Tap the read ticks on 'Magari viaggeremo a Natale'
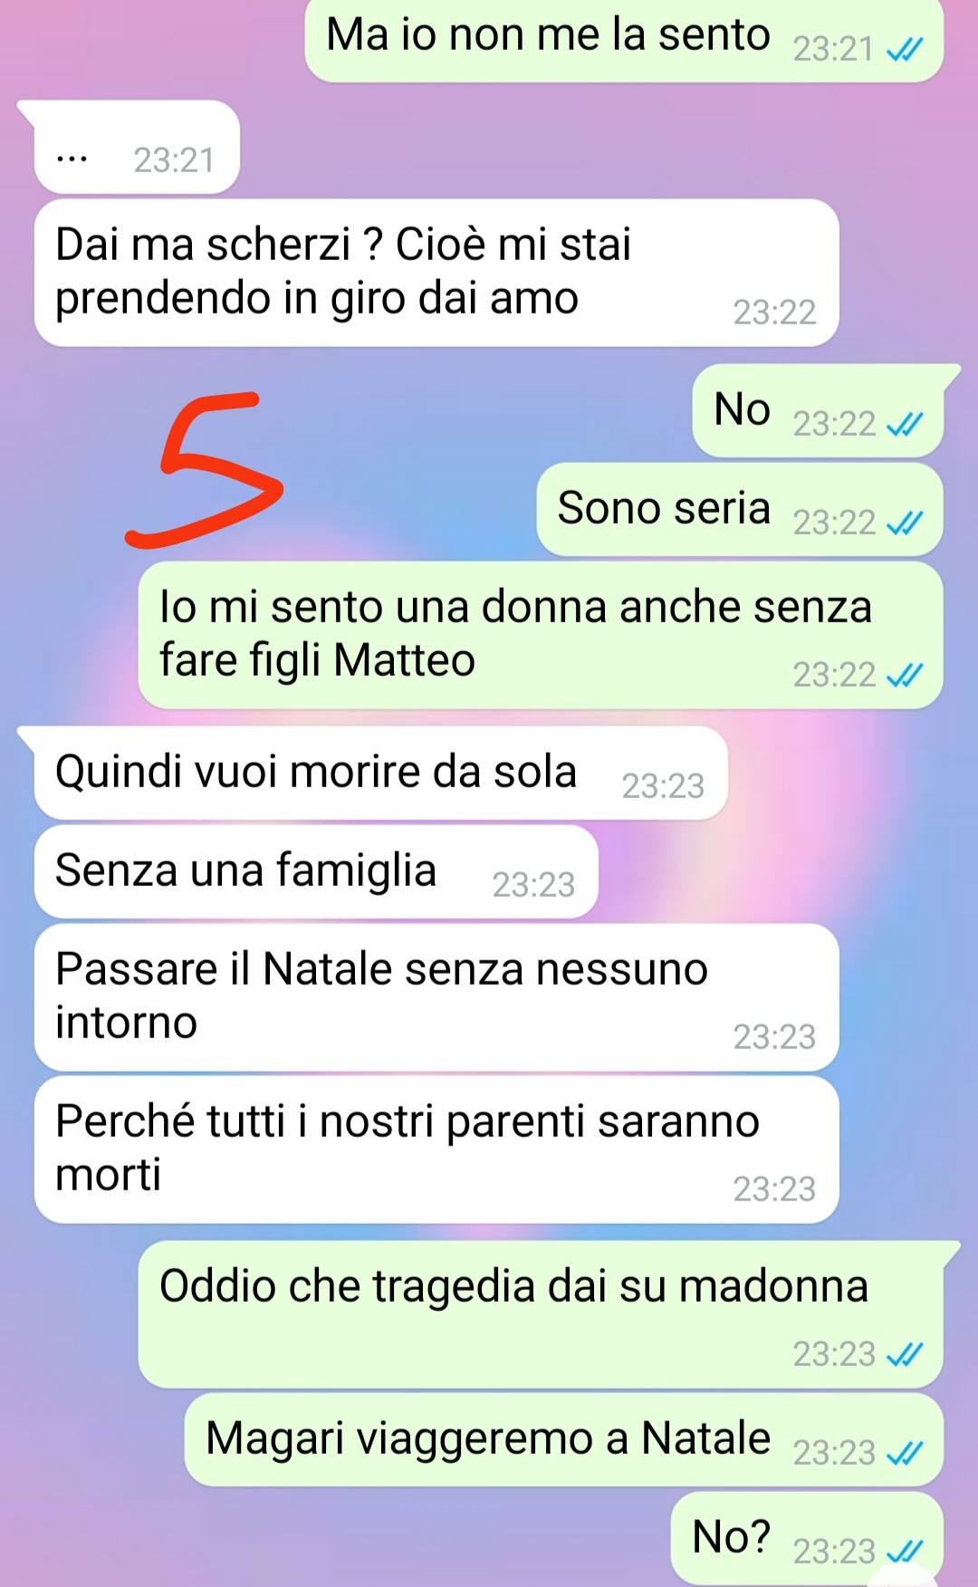The width and height of the screenshot is (978, 1587). [905, 1453]
